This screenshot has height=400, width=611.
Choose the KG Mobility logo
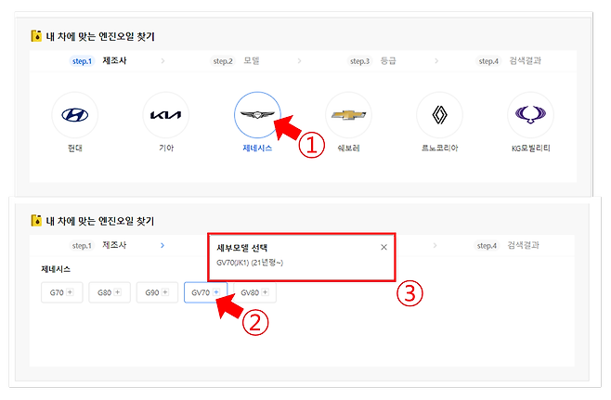click(531, 115)
